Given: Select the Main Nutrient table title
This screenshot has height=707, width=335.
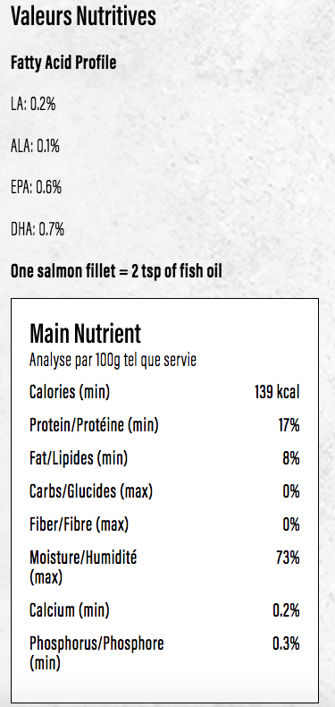Looking at the screenshot, I should click(86, 334).
